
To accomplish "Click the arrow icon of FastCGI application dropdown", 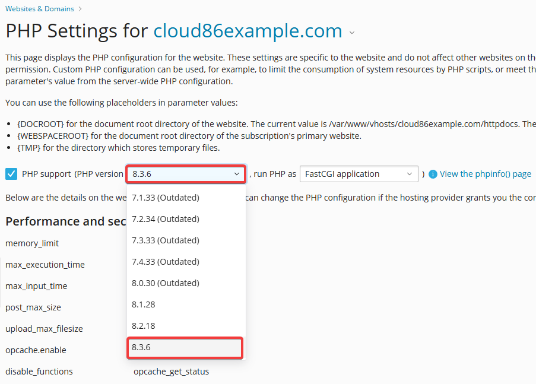I will coord(410,174).
